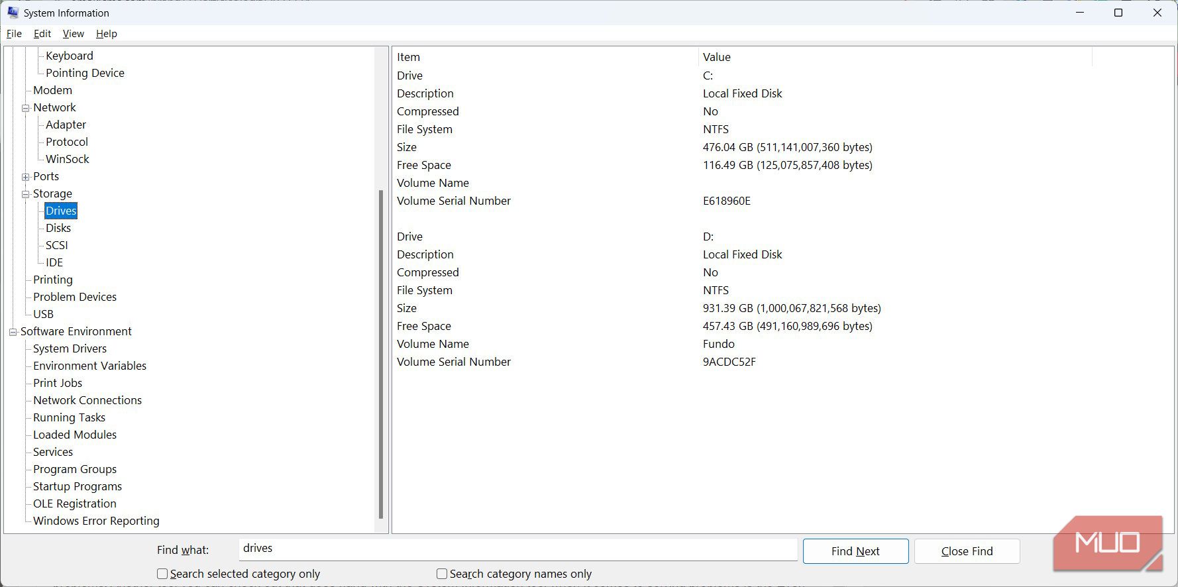Click the Close Find button
The image size is (1178, 587).
click(x=967, y=551)
